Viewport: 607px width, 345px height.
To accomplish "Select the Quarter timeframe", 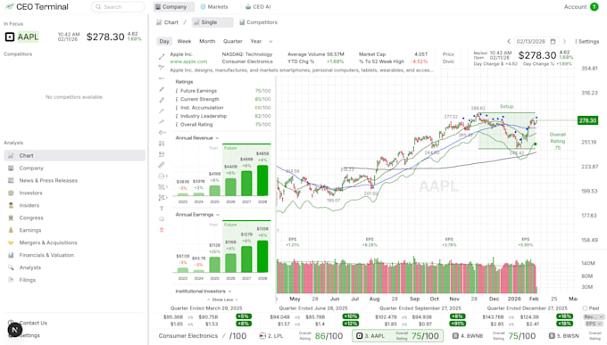I will 233,41.
